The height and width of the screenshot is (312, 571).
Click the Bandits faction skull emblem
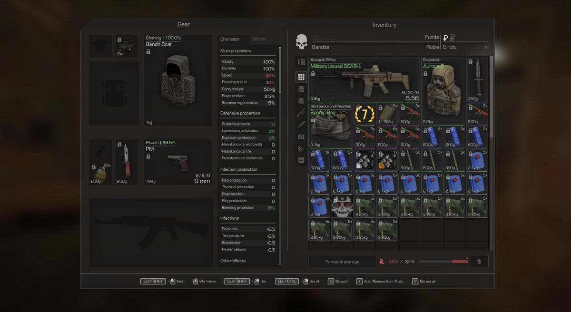[301, 42]
